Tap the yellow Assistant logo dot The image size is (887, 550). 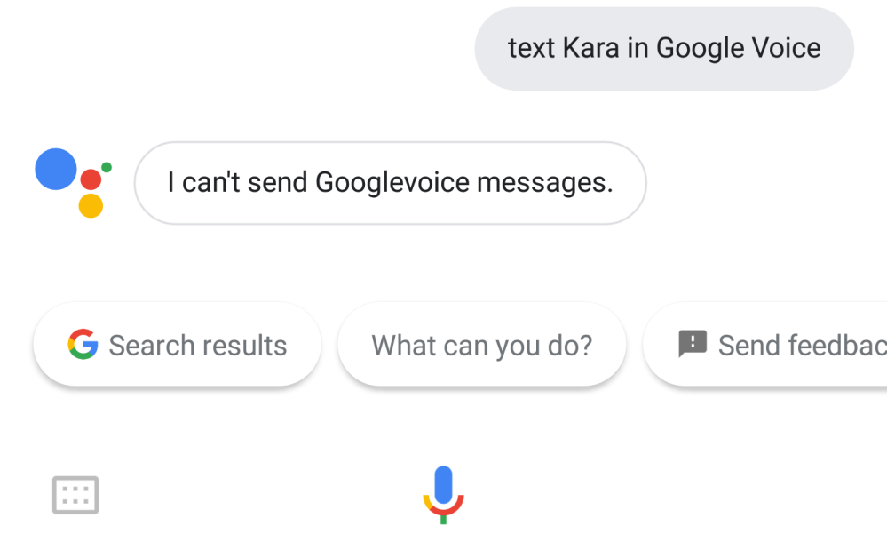tap(91, 206)
